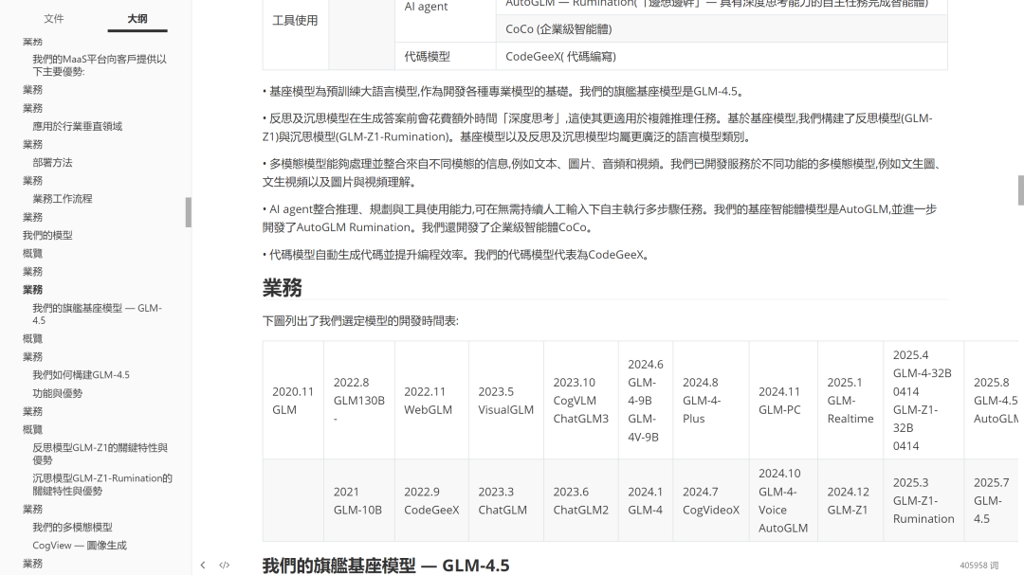The width and height of the screenshot is (1024, 575).
Task: Collapse the sidebar with the left arrow icon
Action: [x=203, y=566]
